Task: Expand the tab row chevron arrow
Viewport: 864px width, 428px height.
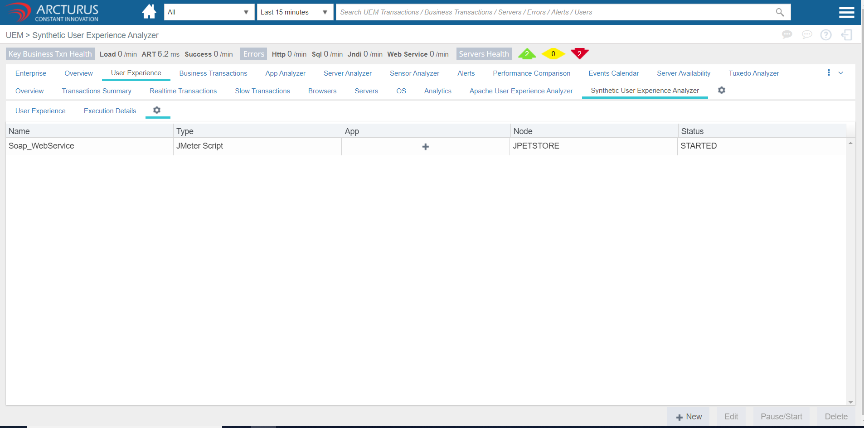Action: coord(841,73)
